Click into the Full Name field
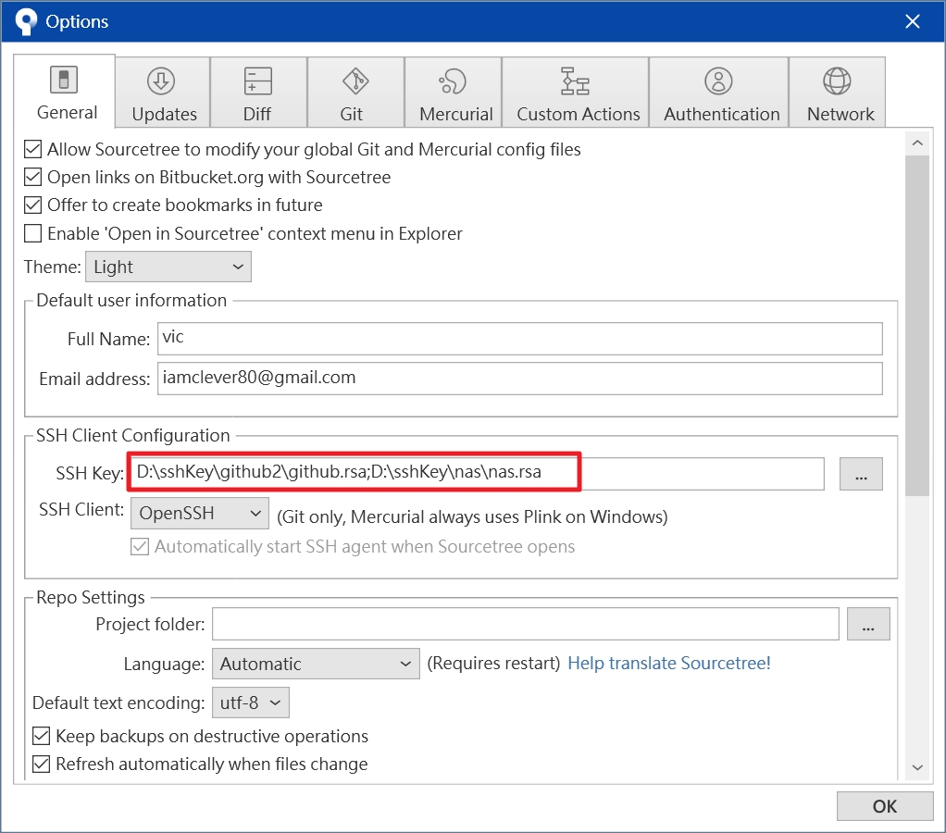Image resolution: width=946 pixels, height=833 pixels. (520, 339)
